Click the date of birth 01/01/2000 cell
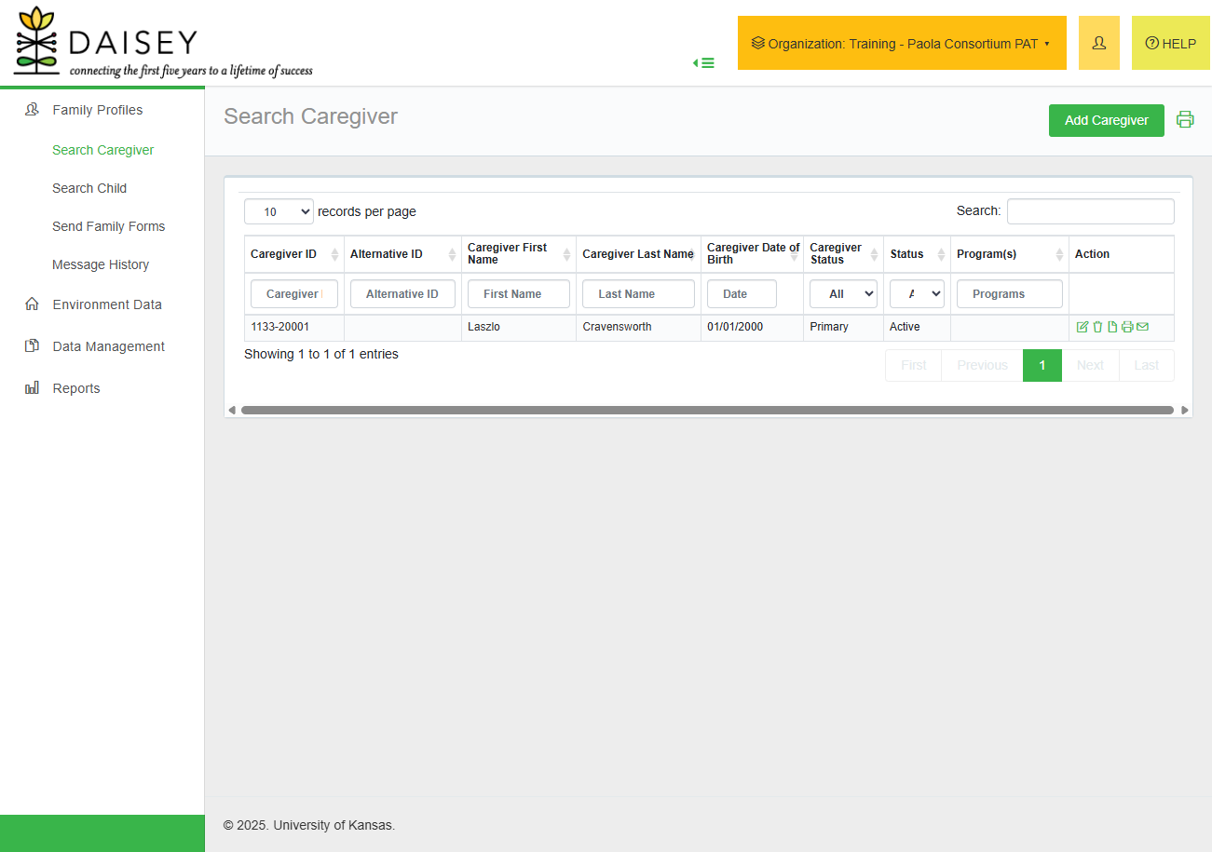This screenshot has width=1212, height=852. pyautogui.click(x=753, y=328)
